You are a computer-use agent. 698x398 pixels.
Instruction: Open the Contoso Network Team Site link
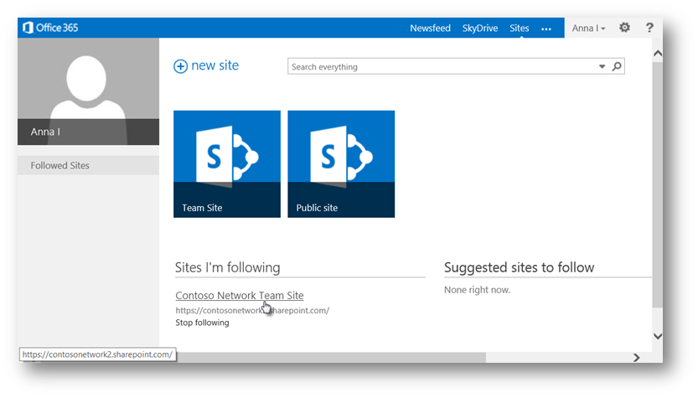(x=240, y=295)
